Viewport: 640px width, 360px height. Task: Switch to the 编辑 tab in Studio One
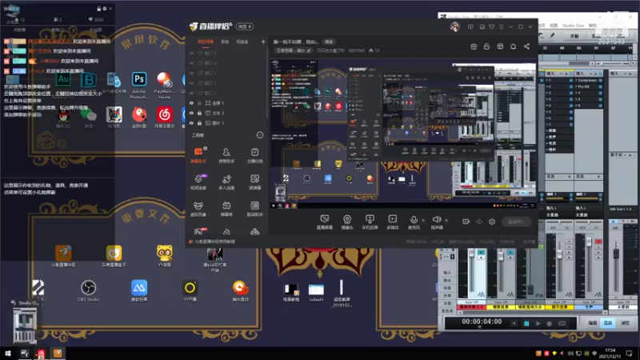[x=593, y=323]
